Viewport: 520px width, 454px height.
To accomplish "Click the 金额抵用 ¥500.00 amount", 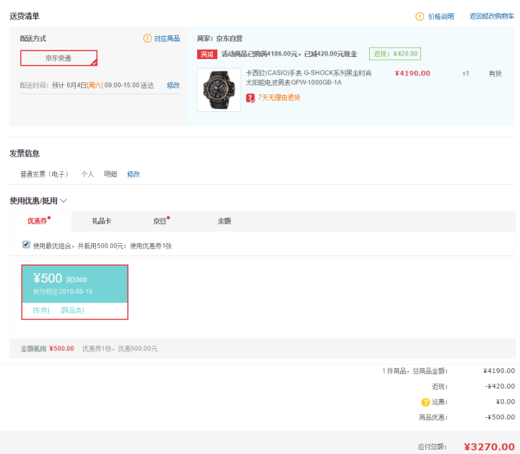I will (61, 349).
